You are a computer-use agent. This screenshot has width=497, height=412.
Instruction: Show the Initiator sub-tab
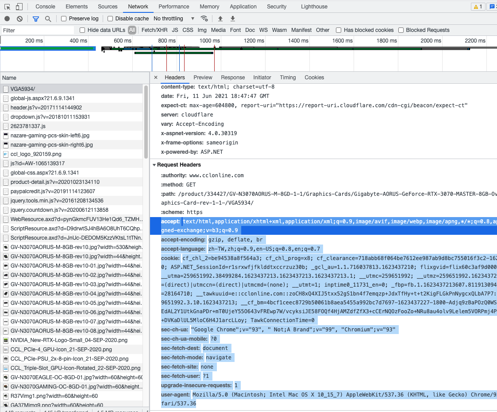pos(262,78)
